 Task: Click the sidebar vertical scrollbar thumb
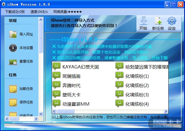pos(41,37)
